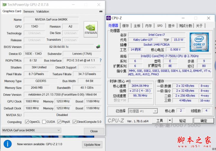Viewport: 216px width, 151px height.
Task: Open the CPU-Z processor selection dropdown
Action: tap(143, 111)
